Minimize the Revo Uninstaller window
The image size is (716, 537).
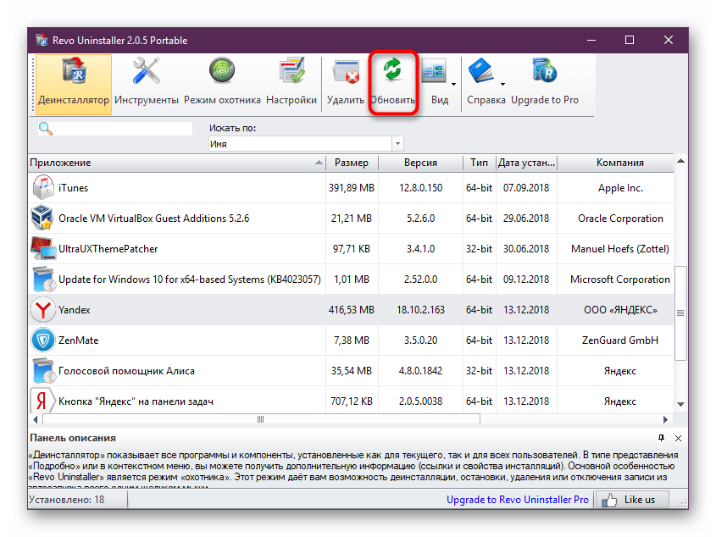[591, 40]
